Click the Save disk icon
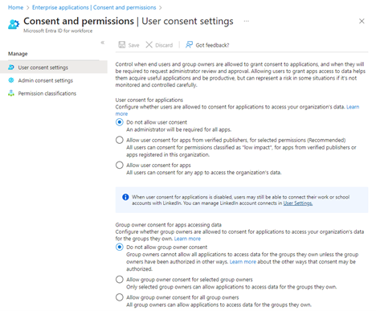376x311 pixels. (122, 45)
